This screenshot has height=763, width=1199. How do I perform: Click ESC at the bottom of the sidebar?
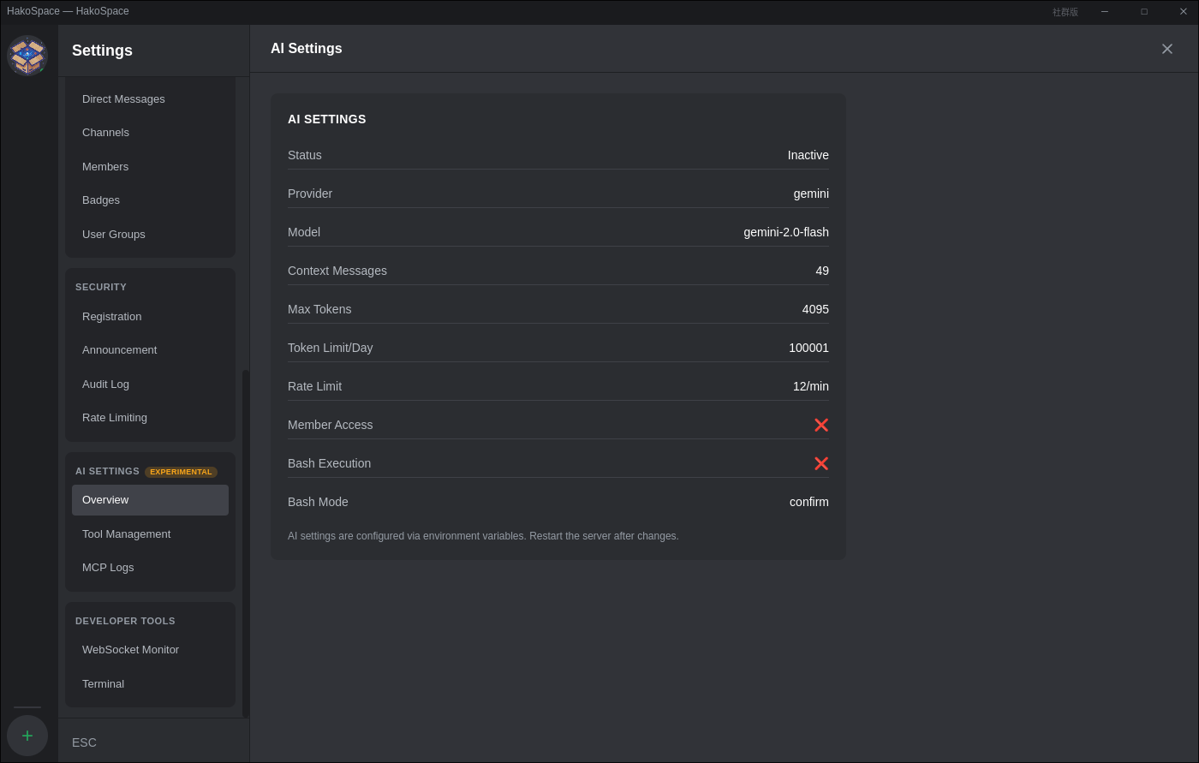[x=84, y=742]
